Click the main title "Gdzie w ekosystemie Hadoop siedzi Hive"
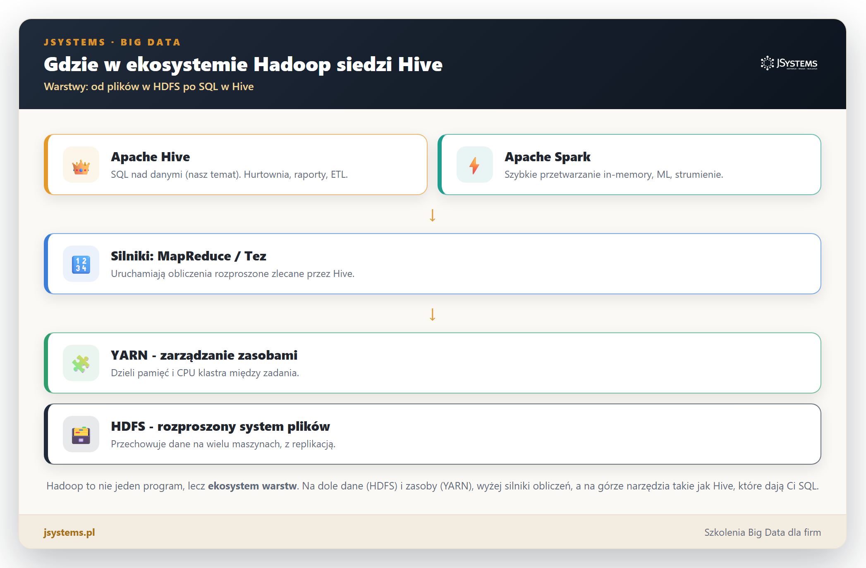This screenshot has height=568, width=866. click(243, 64)
